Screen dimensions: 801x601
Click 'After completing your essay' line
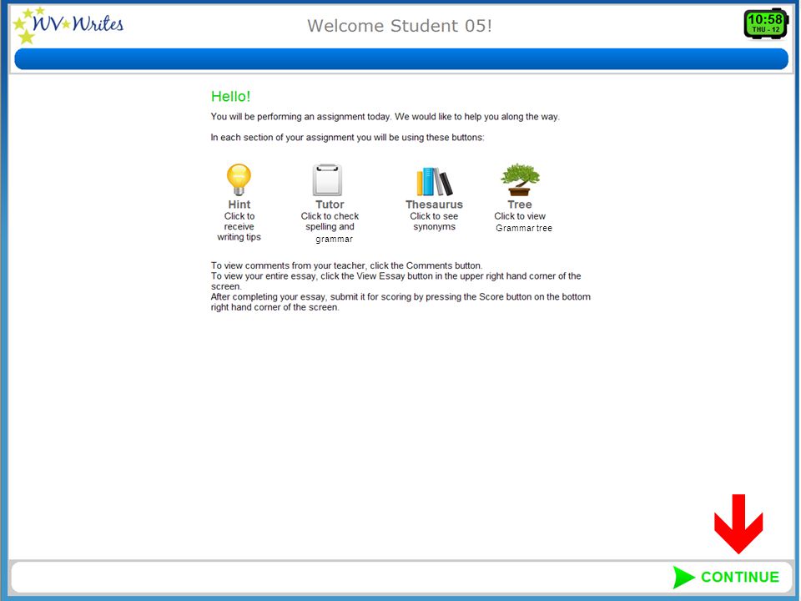pyautogui.click(x=400, y=302)
